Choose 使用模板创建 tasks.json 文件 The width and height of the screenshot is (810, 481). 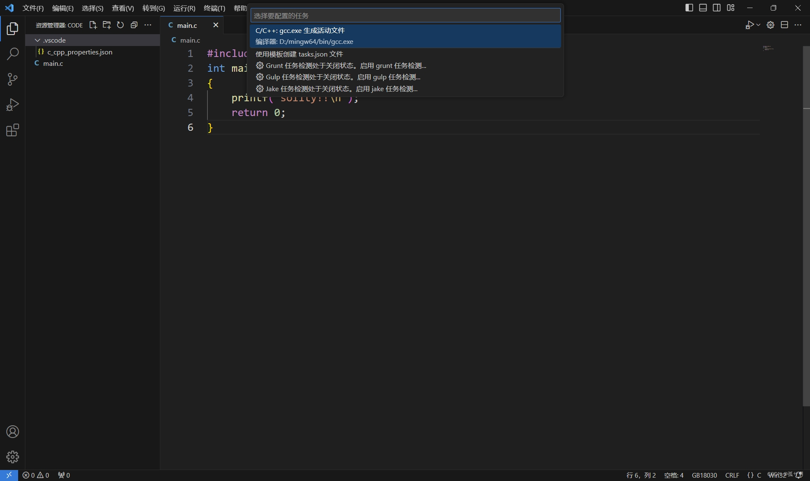coord(405,54)
